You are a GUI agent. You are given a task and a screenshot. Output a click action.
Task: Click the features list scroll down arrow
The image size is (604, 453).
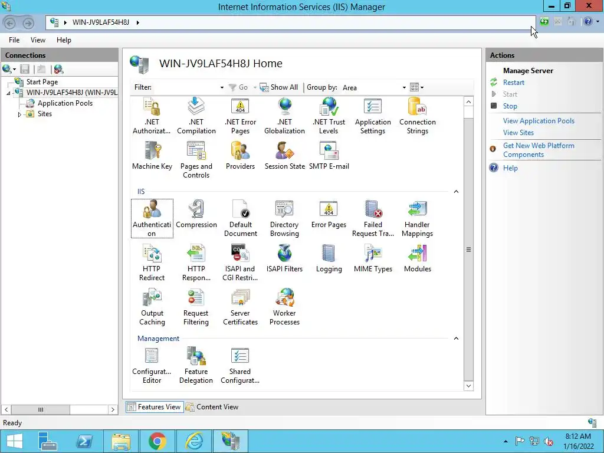click(468, 386)
